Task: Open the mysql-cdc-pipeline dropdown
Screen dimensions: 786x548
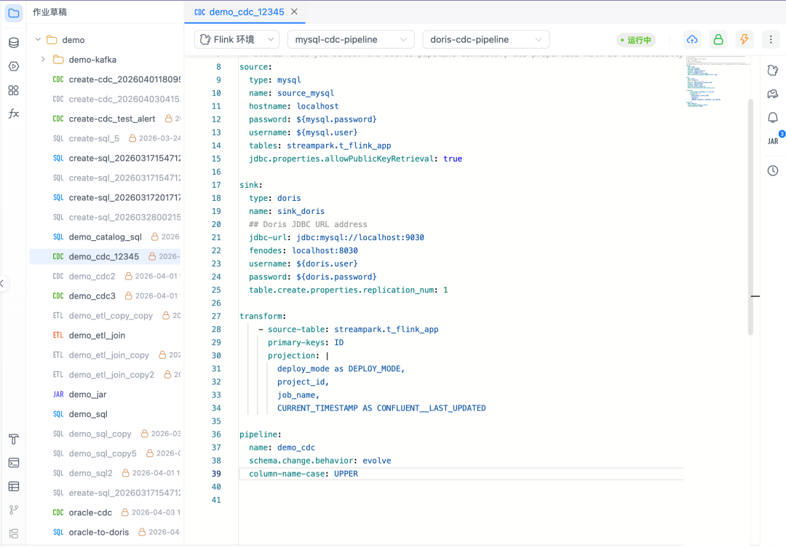Action: 351,39
